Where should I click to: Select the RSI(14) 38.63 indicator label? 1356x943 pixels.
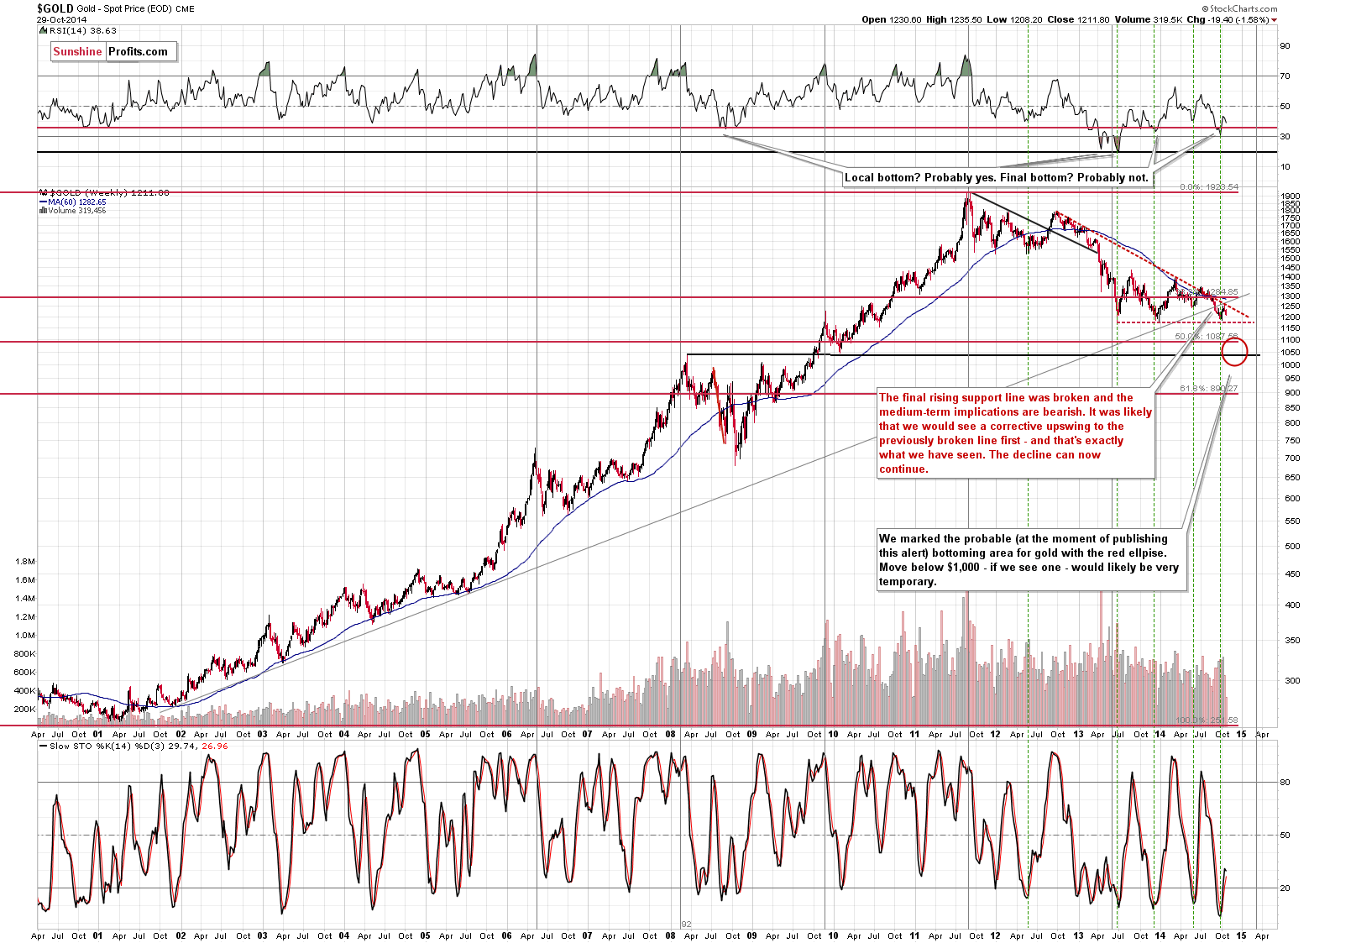82,30
